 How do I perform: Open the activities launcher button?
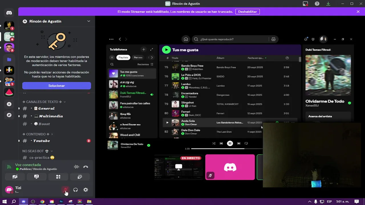[x=58, y=177]
